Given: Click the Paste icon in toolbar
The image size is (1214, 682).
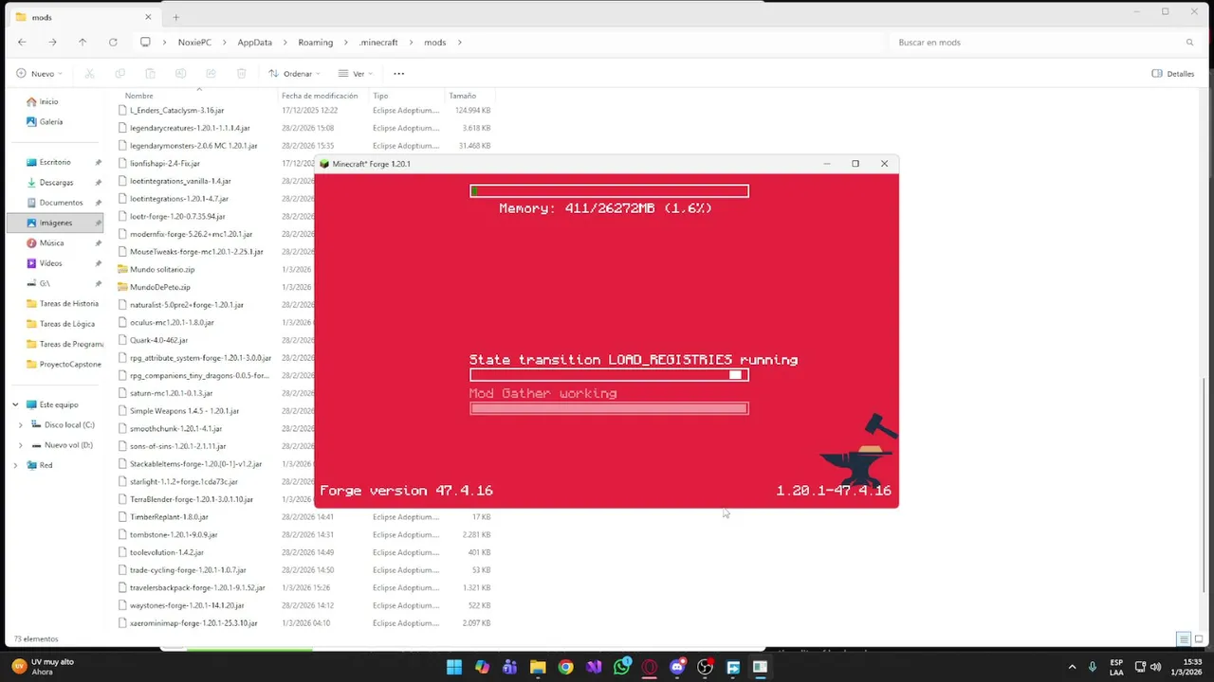Looking at the screenshot, I should 150,74.
